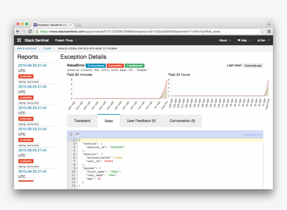This screenshot has height=210, width=287.
Task: Collapse the "session" block fold arrow
Action: coord(77,154)
